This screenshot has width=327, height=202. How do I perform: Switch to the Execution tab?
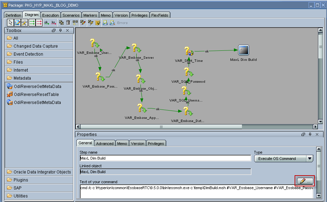pos(51,15)
